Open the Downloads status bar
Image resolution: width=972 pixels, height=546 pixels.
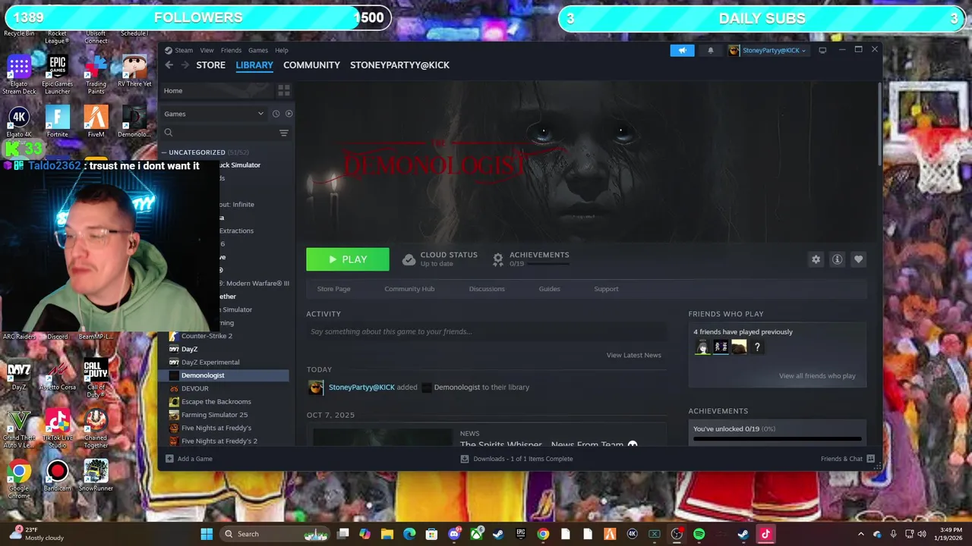point(517,459)
